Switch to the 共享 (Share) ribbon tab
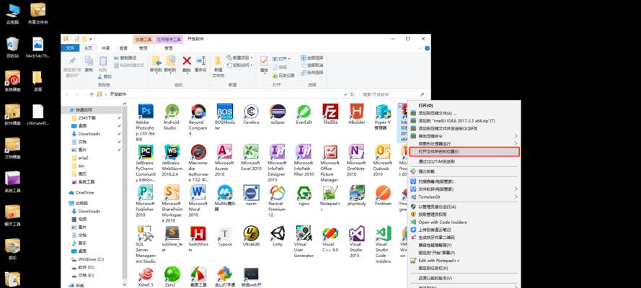 [105, 48]
